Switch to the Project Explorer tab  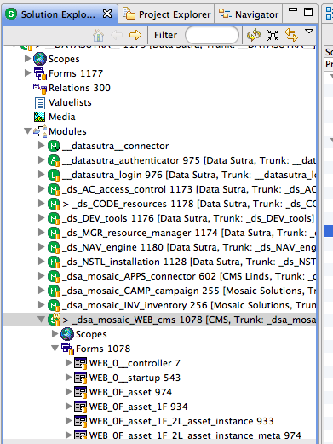pos(166,14)
